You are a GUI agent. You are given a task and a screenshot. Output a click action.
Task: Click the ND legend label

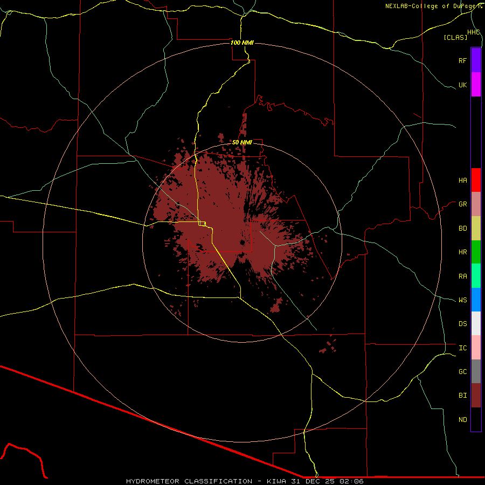tap(462, 420)
